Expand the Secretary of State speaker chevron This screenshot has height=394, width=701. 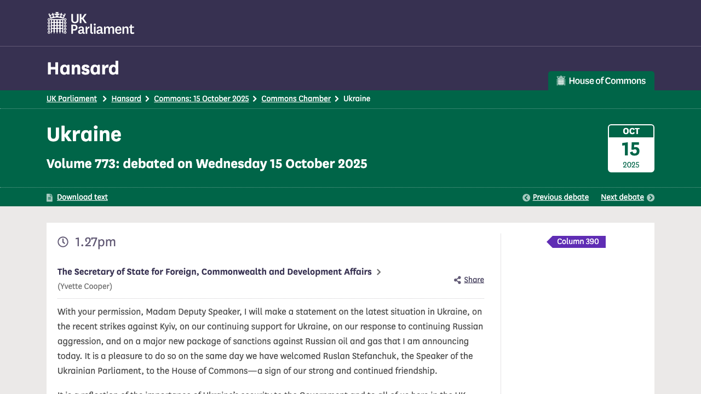(x=379, y=272)
